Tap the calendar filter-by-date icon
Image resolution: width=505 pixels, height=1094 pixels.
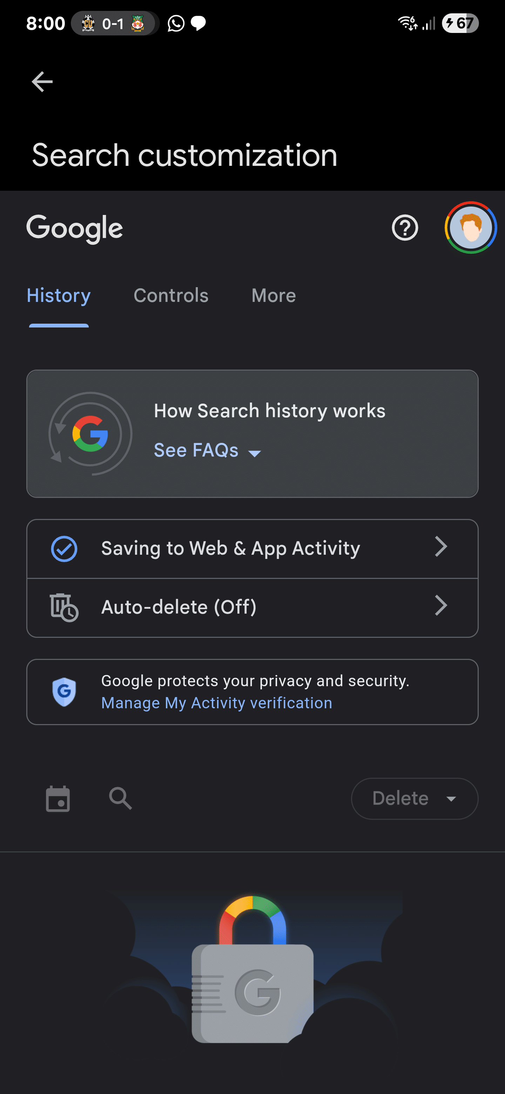tap(58, 799)
